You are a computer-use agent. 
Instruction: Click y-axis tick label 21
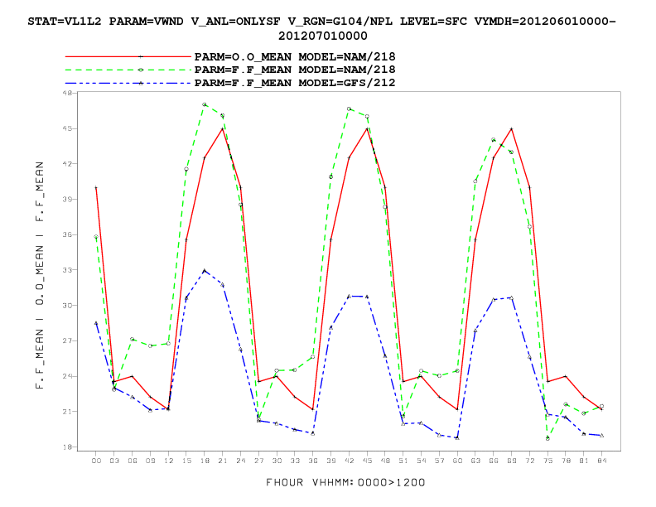pyautogui.click(x=66, y=412)
